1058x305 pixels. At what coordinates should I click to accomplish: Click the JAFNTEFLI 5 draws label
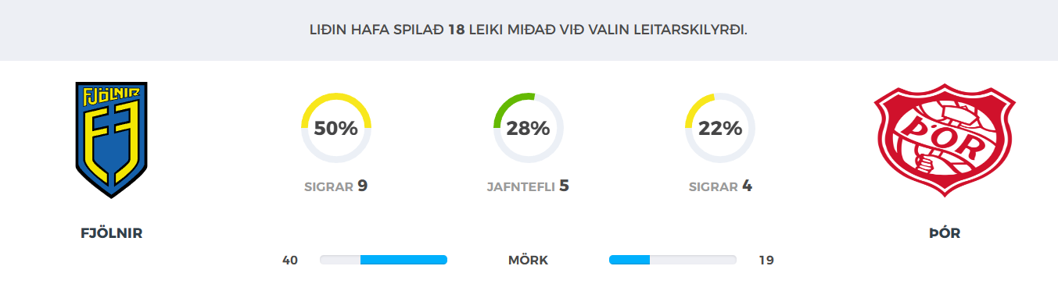pyautogui.click(x=528, y=186)
